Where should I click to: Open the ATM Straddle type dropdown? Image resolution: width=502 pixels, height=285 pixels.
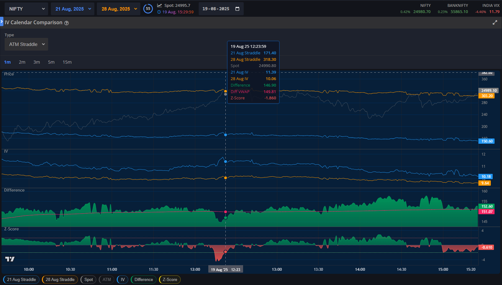[x=26, y=44]
